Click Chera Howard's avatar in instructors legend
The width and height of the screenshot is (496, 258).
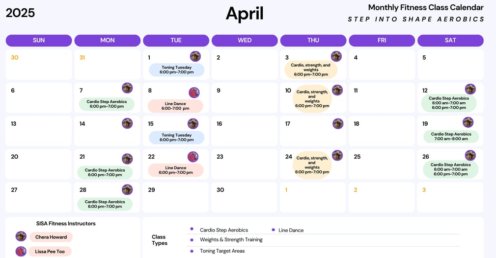21,236
